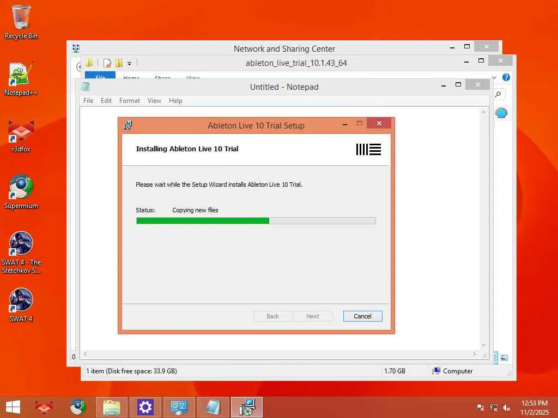The height and width of the screenshot is (418, 558).
Task: Switch to the installer taskbar button
Action: click(x=247, y=407)
